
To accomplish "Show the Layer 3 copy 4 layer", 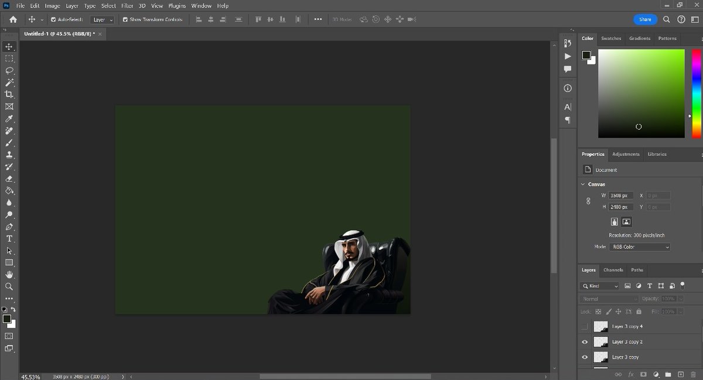I will tap(585, 327).
